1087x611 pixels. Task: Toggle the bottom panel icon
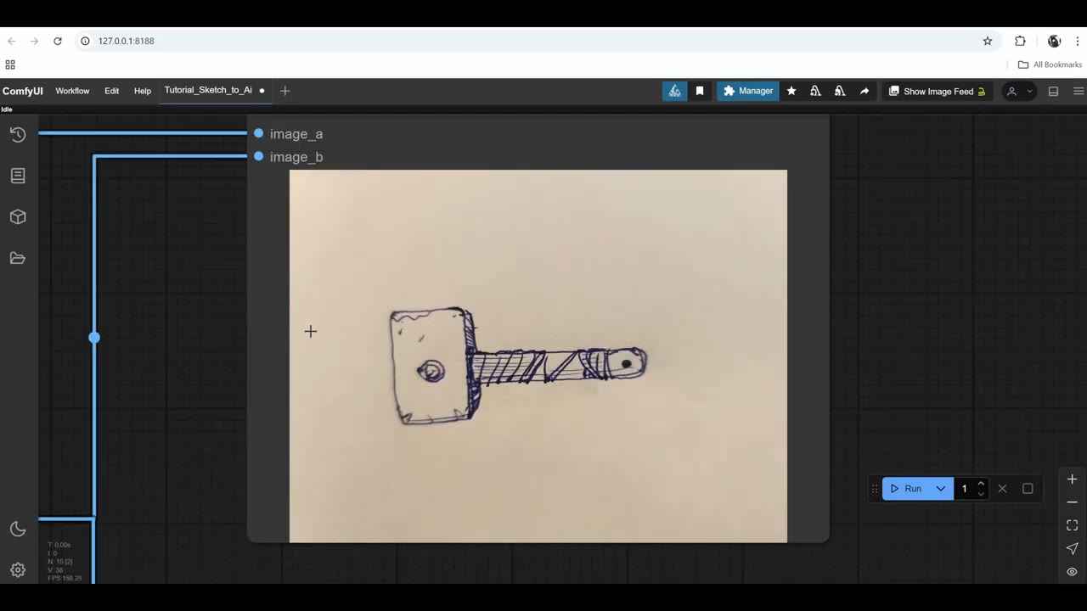coord(1053,91)
